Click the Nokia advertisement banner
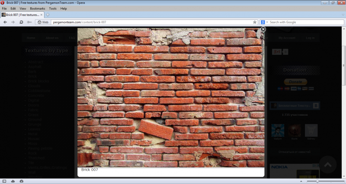Image resolution: width=346 pixels, height=184 pixels. pos(295,171)
